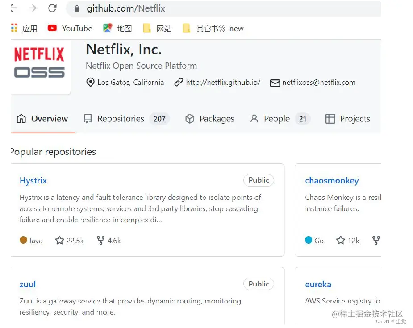This screenshot has width=413, height=328.
Task: Open the Packages tab
Action: coord(210,119)
